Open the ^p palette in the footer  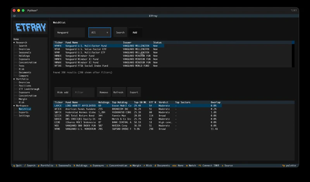(289, 166)
